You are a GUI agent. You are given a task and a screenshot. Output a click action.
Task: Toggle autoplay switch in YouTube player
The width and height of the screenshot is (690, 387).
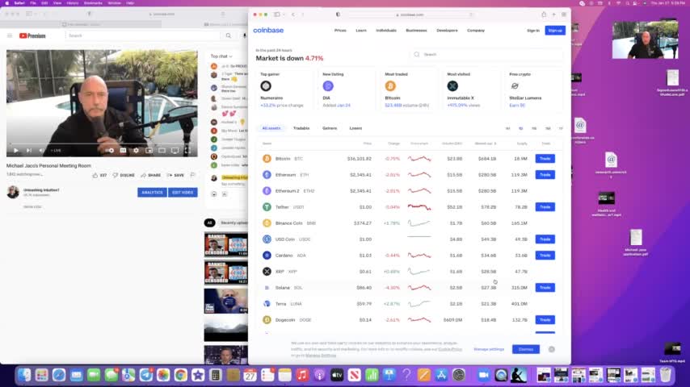pos(110,150)
